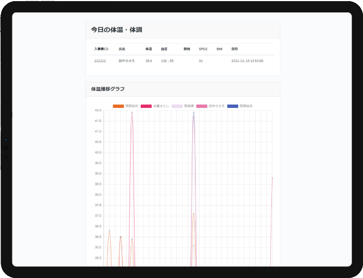This screenshot has width=363, height=278.
Task: Click the 体温 column header
Action: [149, 49]
